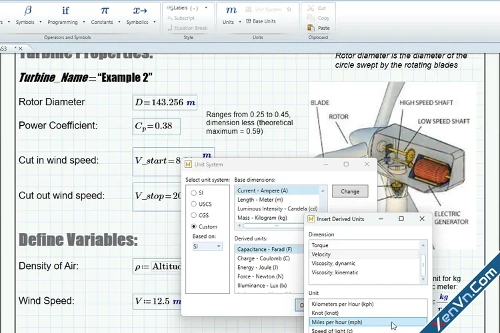Expand the Constants dropdown arrow

pos(119,22)
